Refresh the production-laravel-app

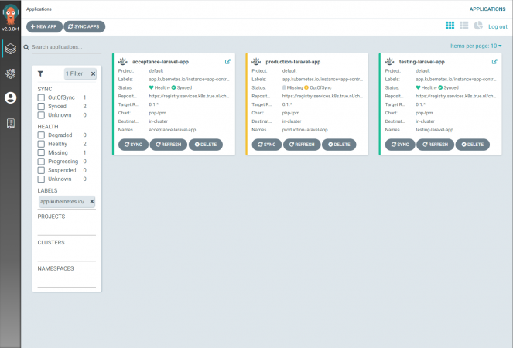[302, 145]
